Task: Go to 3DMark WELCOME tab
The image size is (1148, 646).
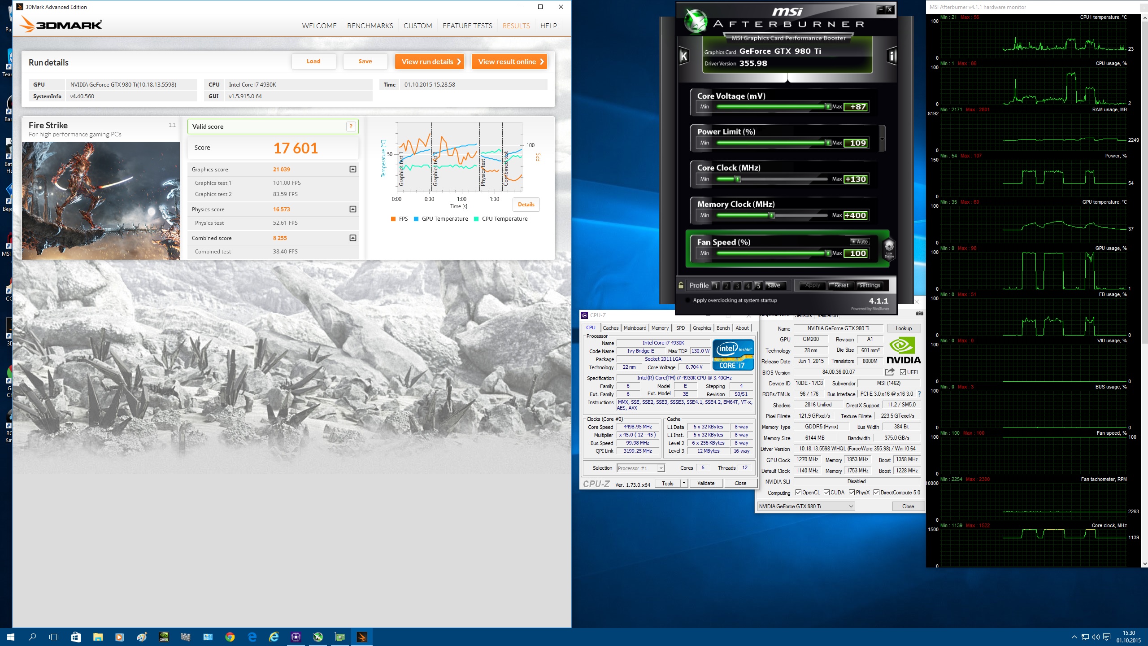Action: coord(319,26)
